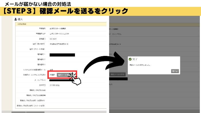Click the 完了 dialog title text
This screenshot has height=113, width=201.
[x=135, y=59]
